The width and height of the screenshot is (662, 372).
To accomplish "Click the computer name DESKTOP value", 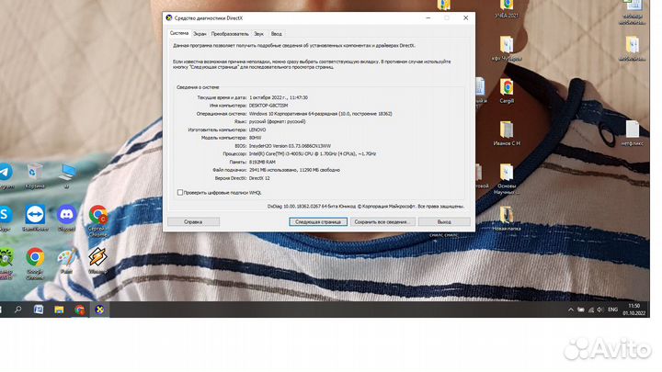I will point(268,106).
